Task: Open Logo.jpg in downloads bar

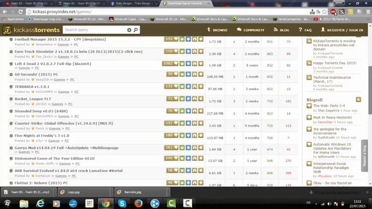Action: 84,192
